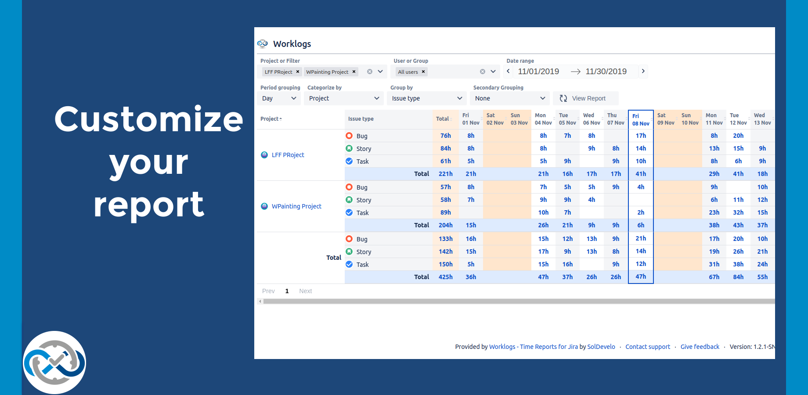Click Bug icon in Total section

(349, 239)
